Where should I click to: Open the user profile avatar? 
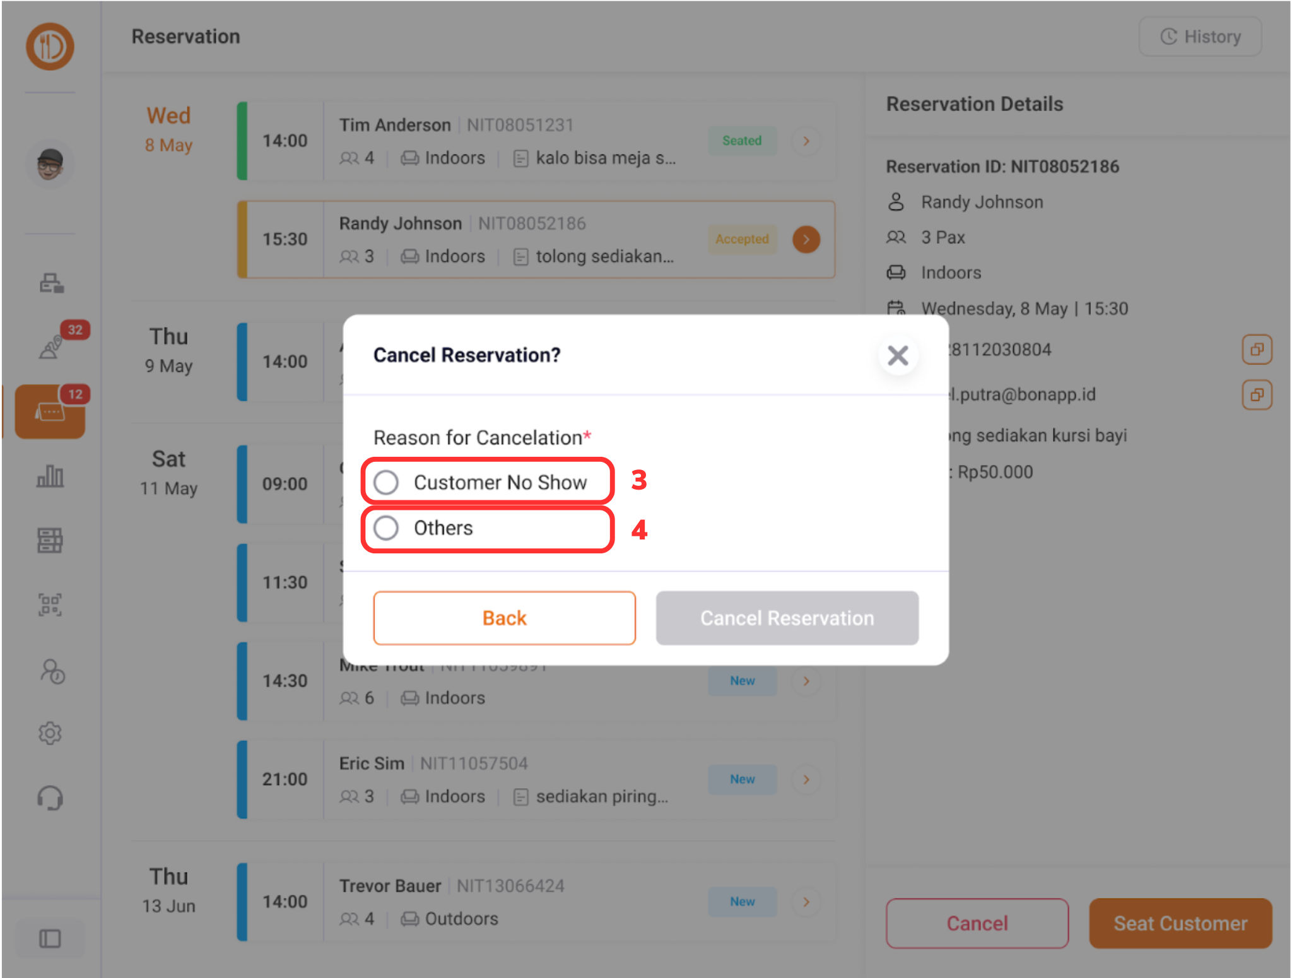coord(50,164)
